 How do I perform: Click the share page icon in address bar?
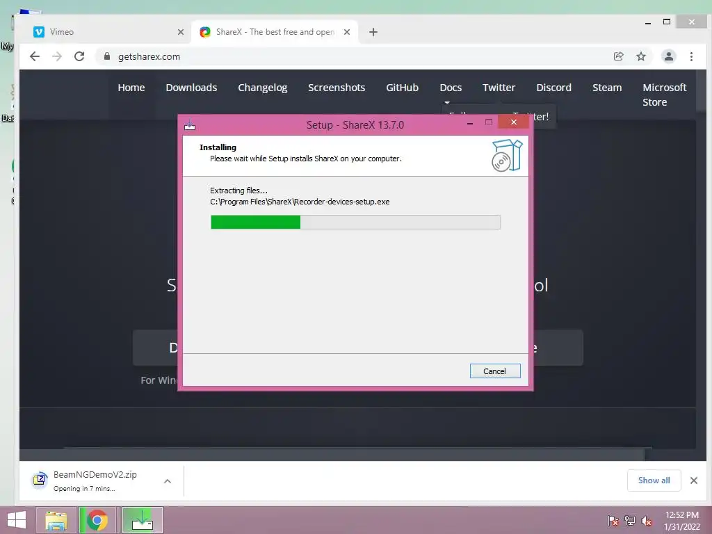pos(618,56)
